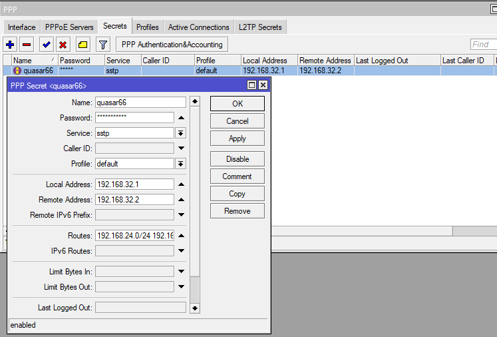
Task: Open the Profile dropdown showing default
Action: [181, 164]
